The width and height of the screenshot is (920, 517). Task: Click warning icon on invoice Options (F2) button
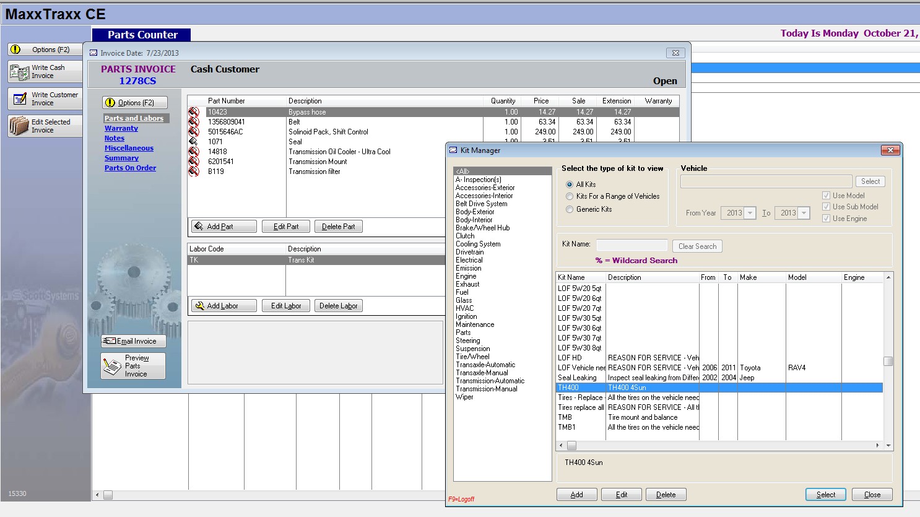coord(110,103)
